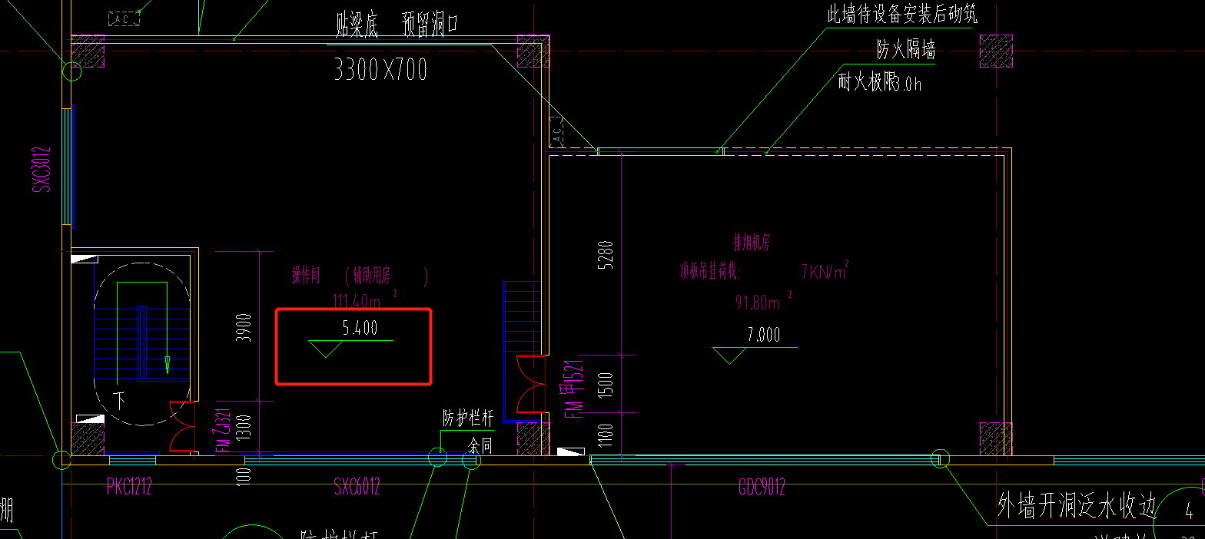Click the "91.80m²" area text
The width and height of the screenshot is (1205, 539).
pyautogui.click(x=763, y=303)
